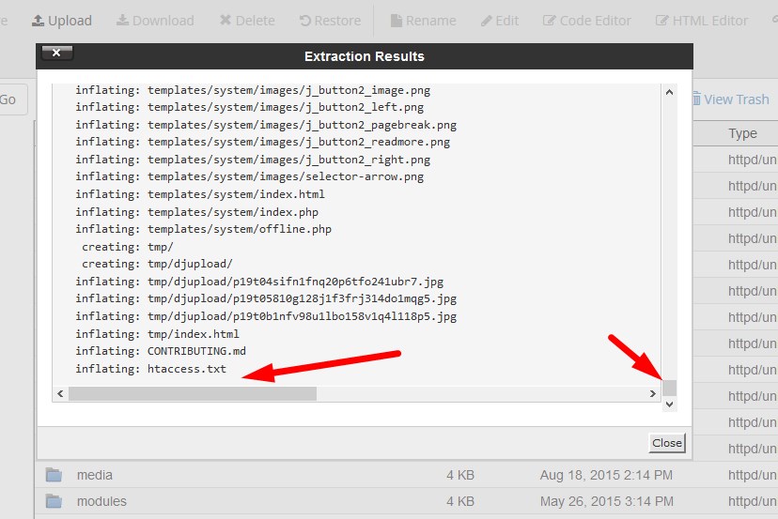The height and width of the screenshot is (519, 778).
Task: Open View Trash link
Action: [730, 99]
